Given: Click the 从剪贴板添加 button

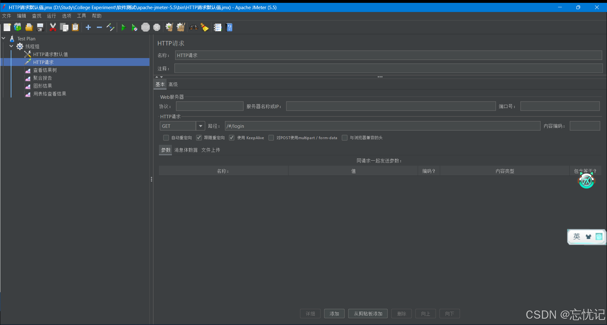Looking at the screenshot, I should tap(368, 314).
